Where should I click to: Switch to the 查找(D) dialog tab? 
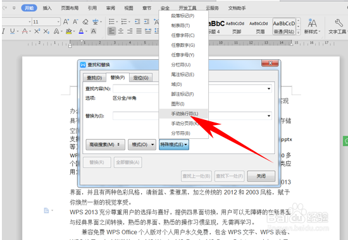94,78
